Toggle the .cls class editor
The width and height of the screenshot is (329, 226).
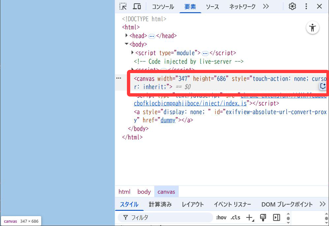[x=235, y=217]
